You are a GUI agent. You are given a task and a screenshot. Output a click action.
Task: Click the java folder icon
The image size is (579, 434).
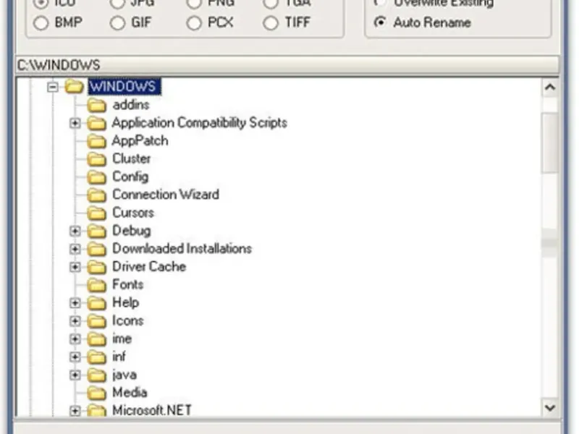pyautogui.click(x=97, y=375)
